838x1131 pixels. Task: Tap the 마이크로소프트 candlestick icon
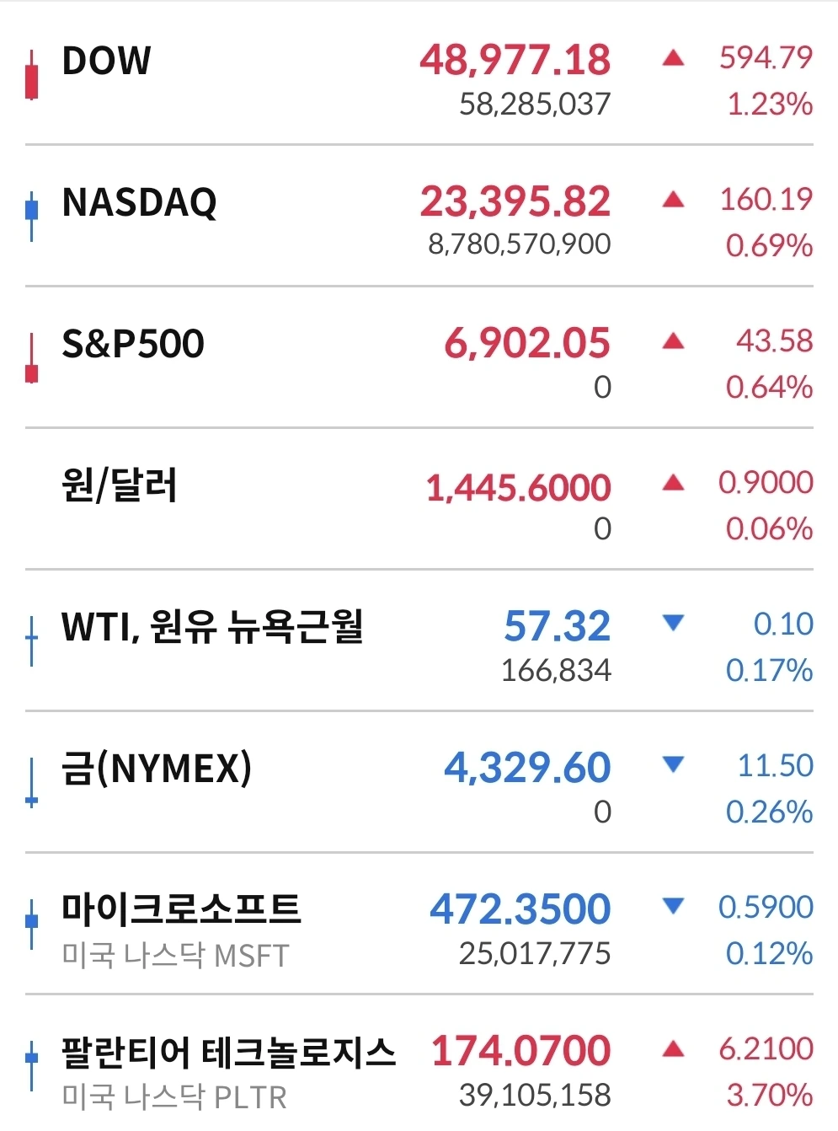32,925
